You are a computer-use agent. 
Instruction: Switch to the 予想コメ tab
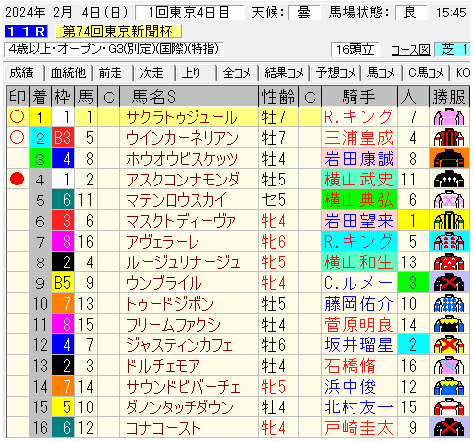tap(336, 73)
